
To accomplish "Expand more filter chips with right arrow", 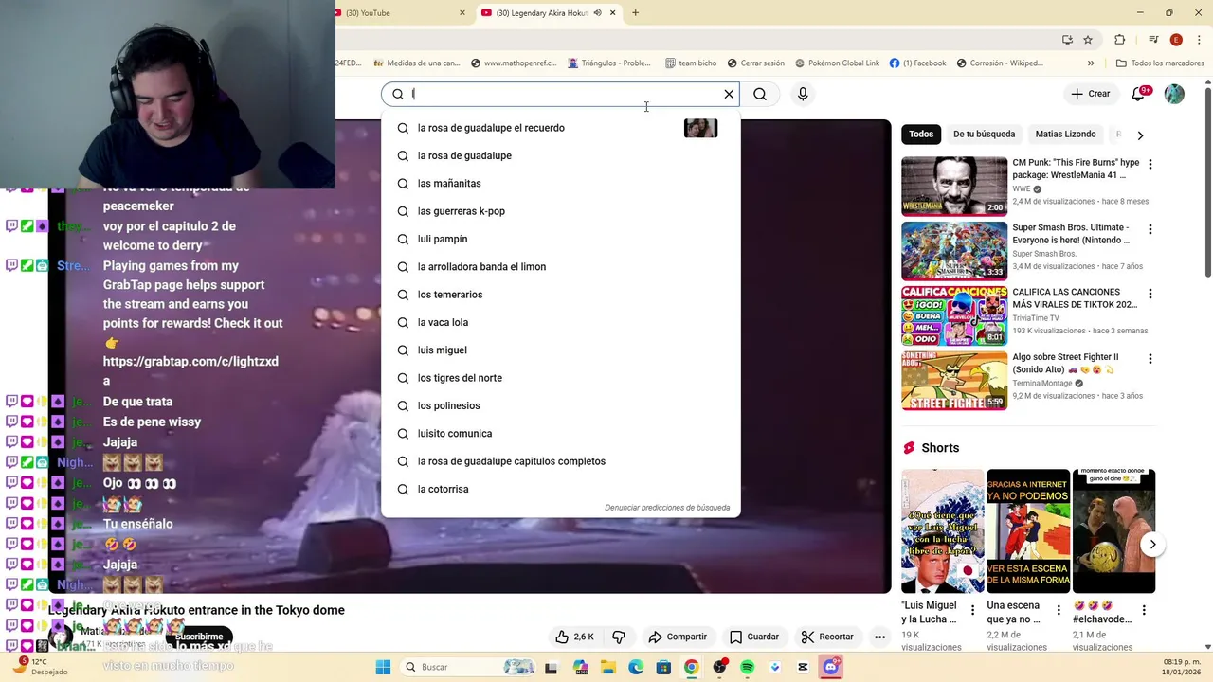I will pyautogui.click(x=1140, y=135).
